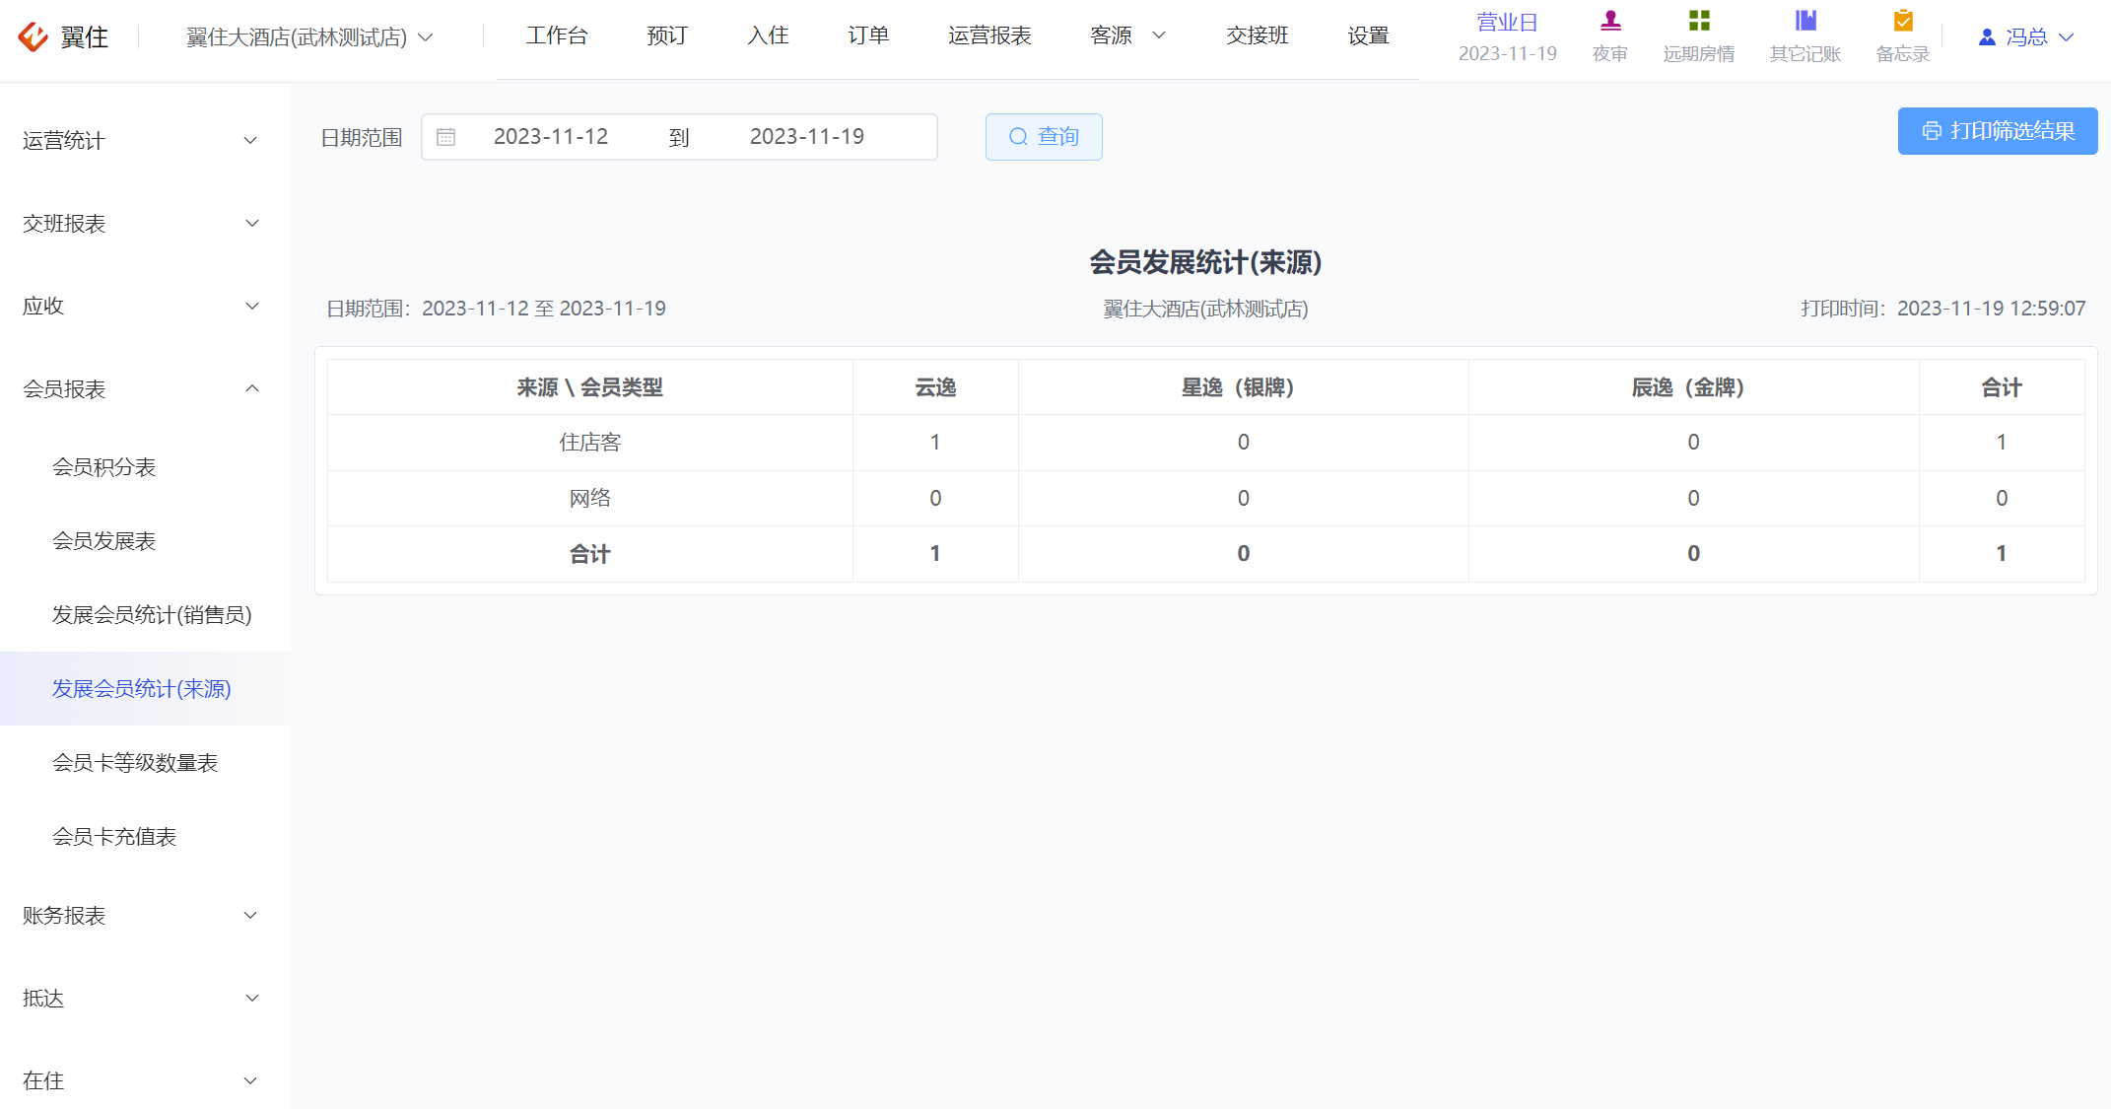
Task: Click the end date 2023-11-19 field
Action: [x=807, y=137]
